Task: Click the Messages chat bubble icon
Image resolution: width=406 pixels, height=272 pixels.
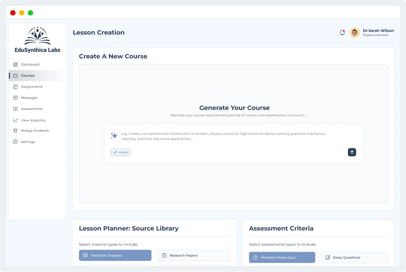Action: pos(15,98)
